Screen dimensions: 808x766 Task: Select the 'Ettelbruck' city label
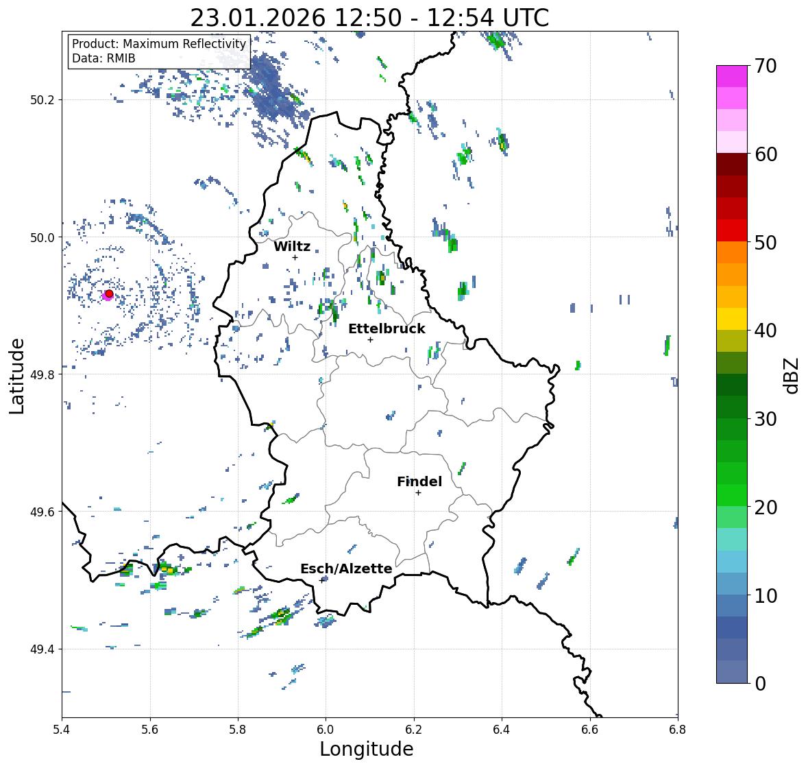tap(387, 329)
